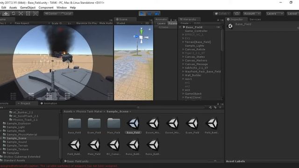Select the Scale tool in the toolbar
Viewport: 299px width, 168px height.
coord(21,14)
